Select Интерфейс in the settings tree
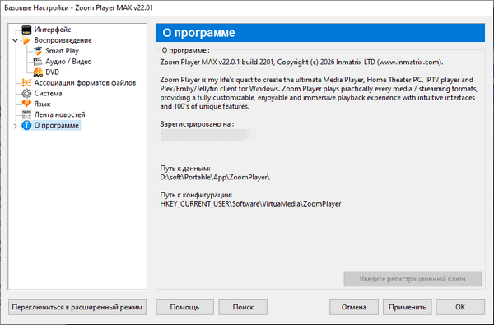This screenshot has height=325, width=494. click(x=53, y=30)
